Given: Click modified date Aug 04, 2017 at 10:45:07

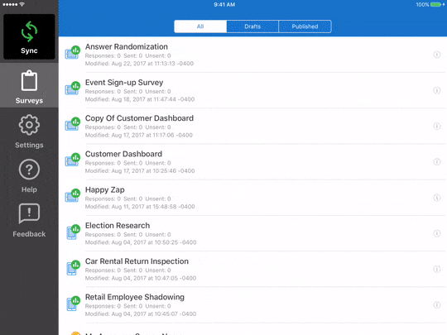Looking at the screenshot, I should click(141, 314).
